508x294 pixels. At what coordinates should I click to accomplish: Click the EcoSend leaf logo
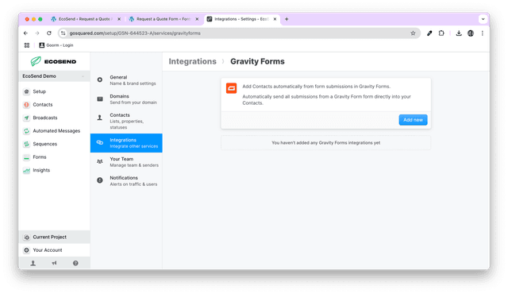36,61
